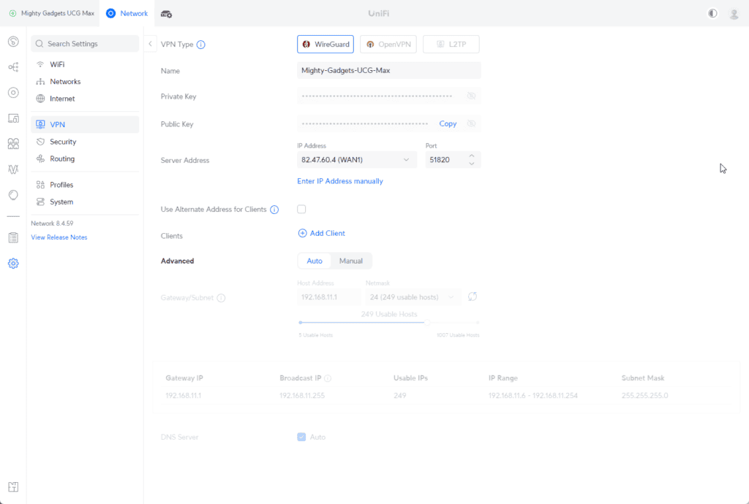The image size is (749, 504).
Task: Reveal the Private Key with eye icon
Action: [471, 96]
